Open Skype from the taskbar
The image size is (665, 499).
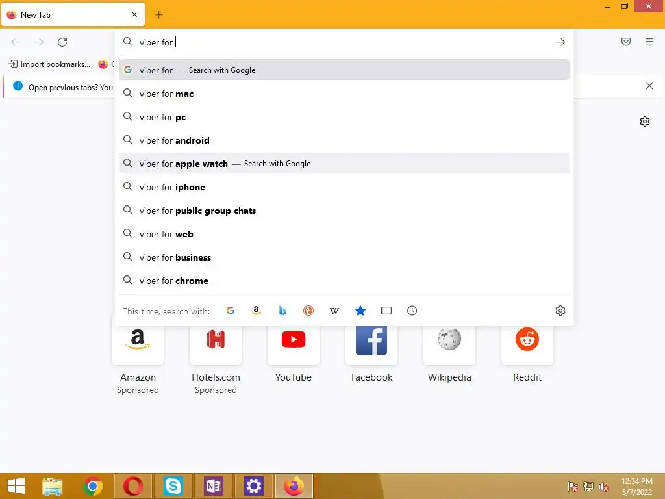click(x=173, y=486)
